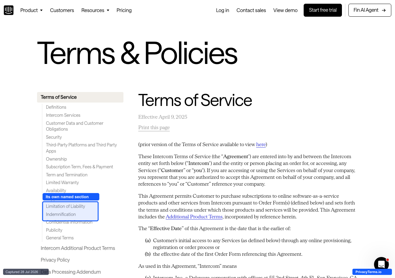This screenshot has width=395, height=278.
Task: Open Subscription Term, Fees & Payment section
Action: coord(80,167)
